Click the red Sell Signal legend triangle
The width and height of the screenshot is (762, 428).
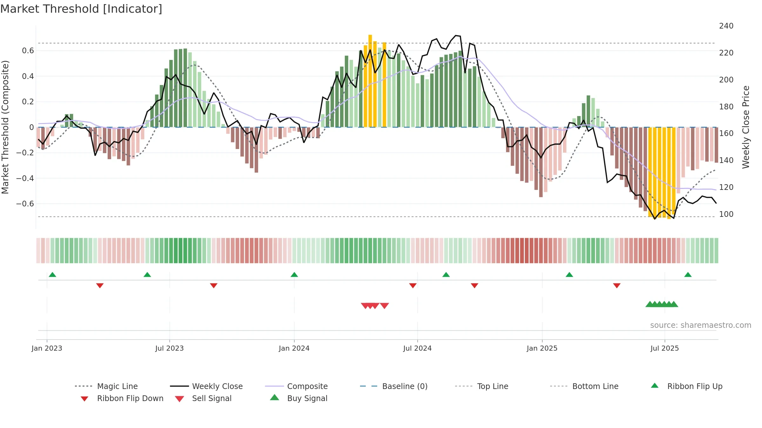(x=179, y=399)
